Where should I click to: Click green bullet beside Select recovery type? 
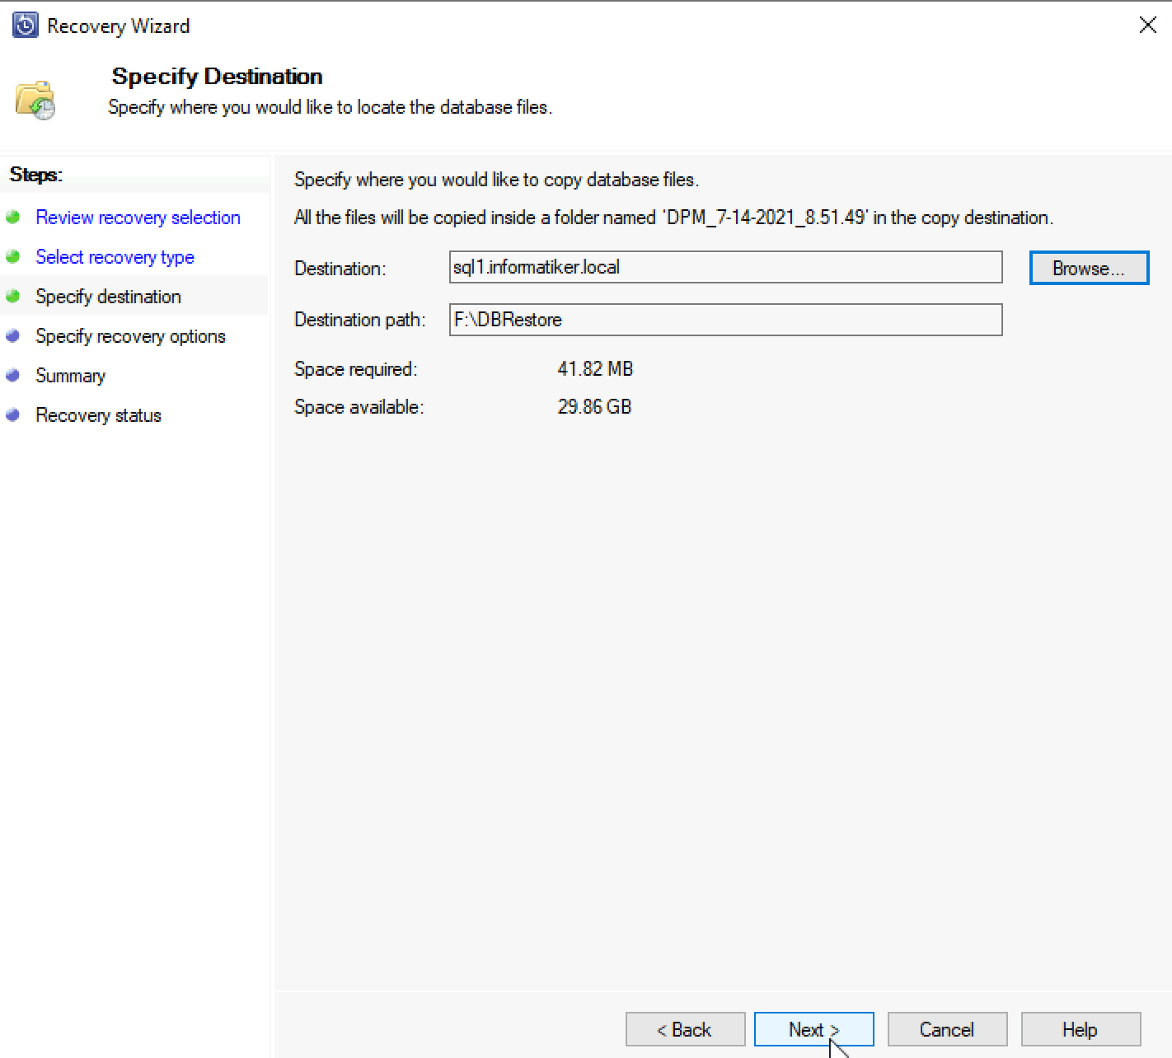point(12,256)
